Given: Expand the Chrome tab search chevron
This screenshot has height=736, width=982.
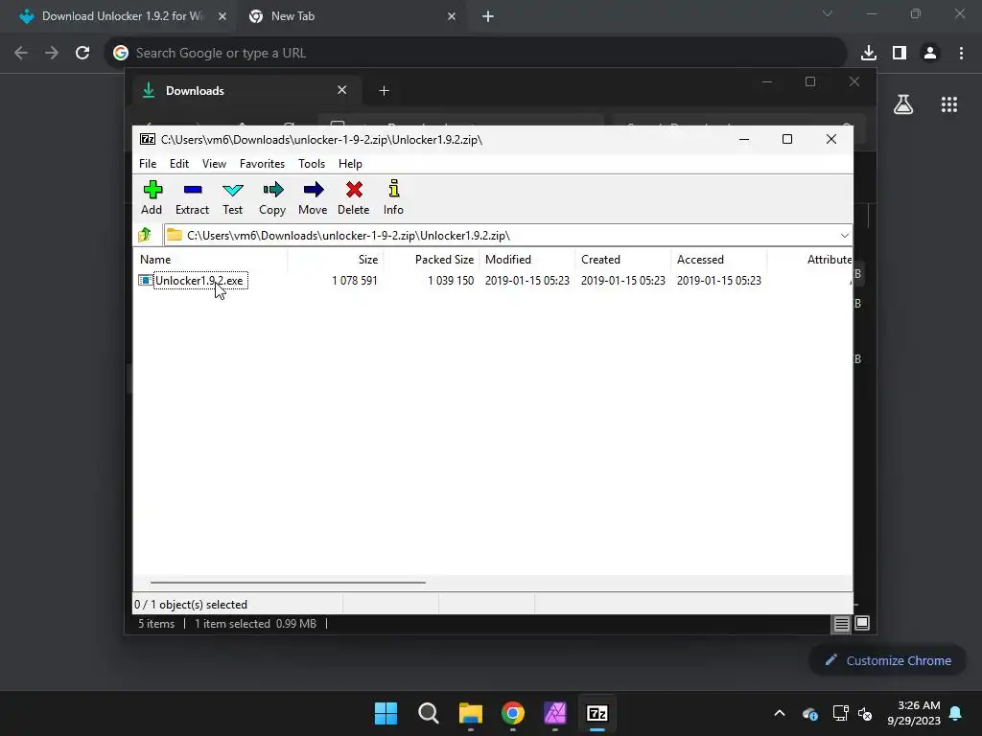Looking at the screenshot, I should click(828, 13).
